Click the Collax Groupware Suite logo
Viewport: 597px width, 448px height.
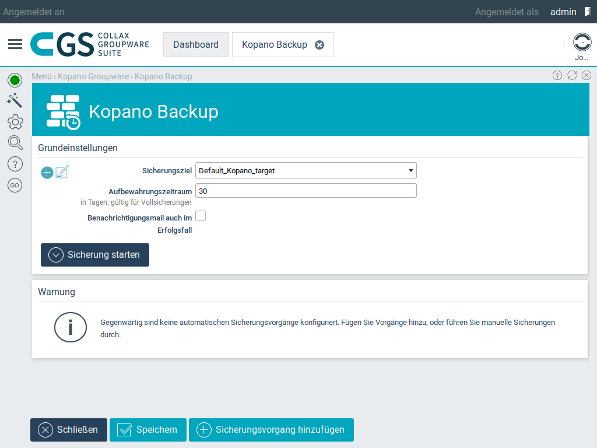click(x=90, y=44)
